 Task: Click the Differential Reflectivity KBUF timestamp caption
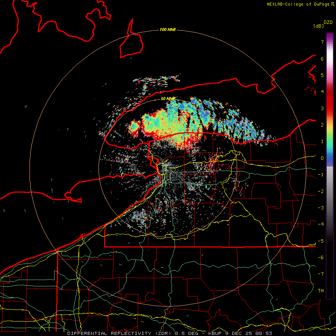(x=170, y=333)
